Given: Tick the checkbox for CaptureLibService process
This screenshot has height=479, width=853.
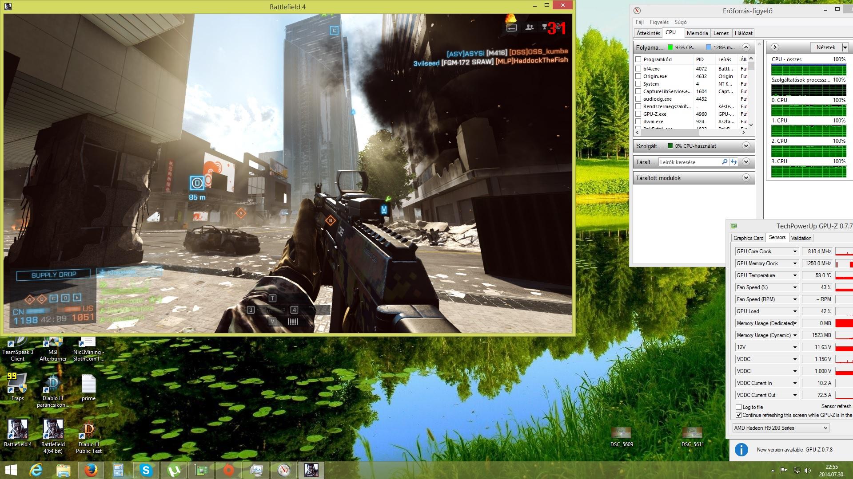Looking at the screenshot, I should click(638, 91).
